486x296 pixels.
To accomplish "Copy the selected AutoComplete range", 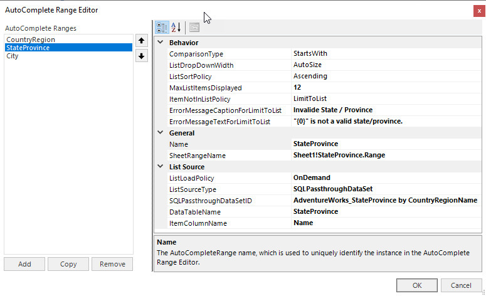I will (x=68, y=264).
